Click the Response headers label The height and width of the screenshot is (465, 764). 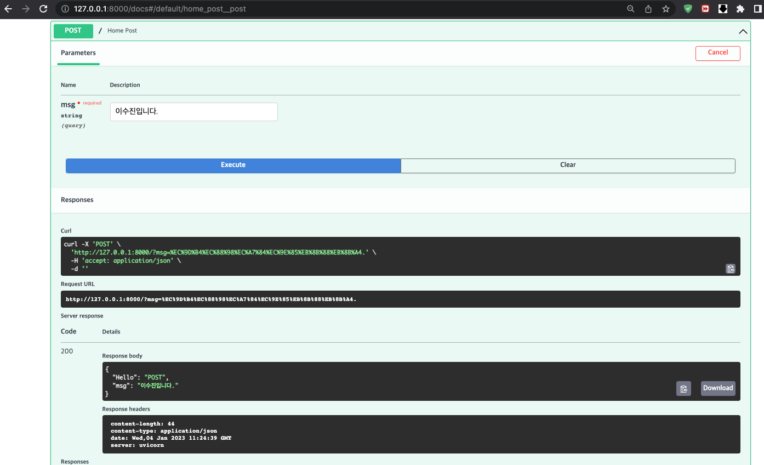coord(126,409)
